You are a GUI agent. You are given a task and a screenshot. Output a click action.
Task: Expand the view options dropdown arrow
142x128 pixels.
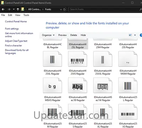[135, 35]
